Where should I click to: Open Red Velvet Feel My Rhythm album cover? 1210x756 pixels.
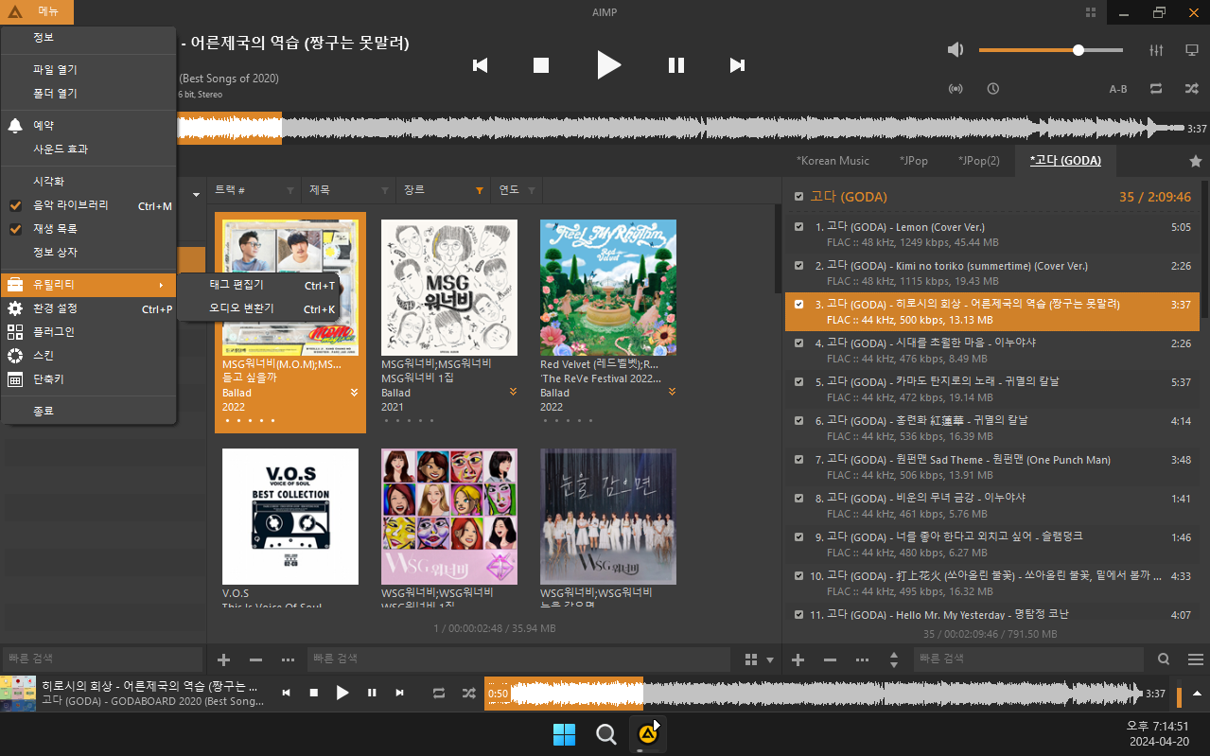(608, 288)
